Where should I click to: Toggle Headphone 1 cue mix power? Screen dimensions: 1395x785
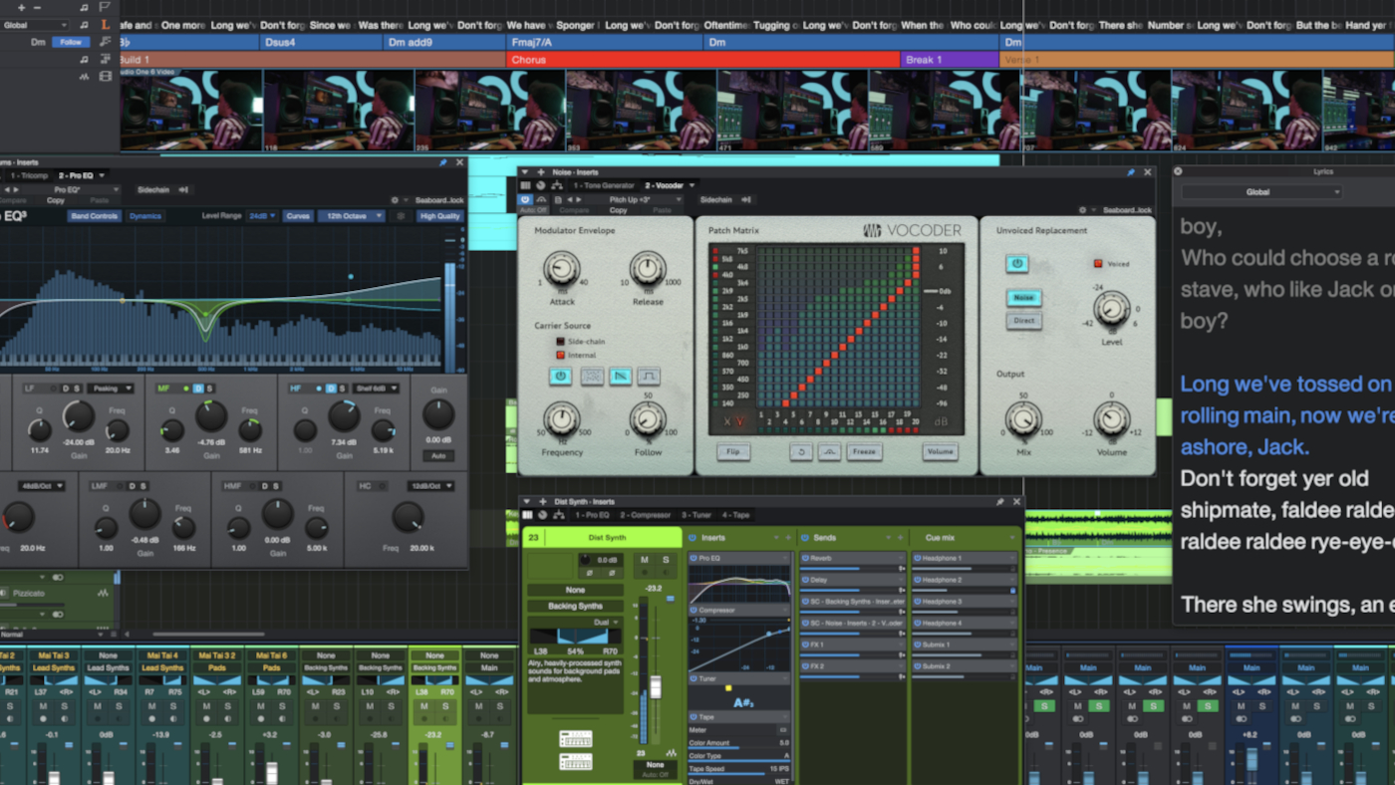(x=917, y=558)
